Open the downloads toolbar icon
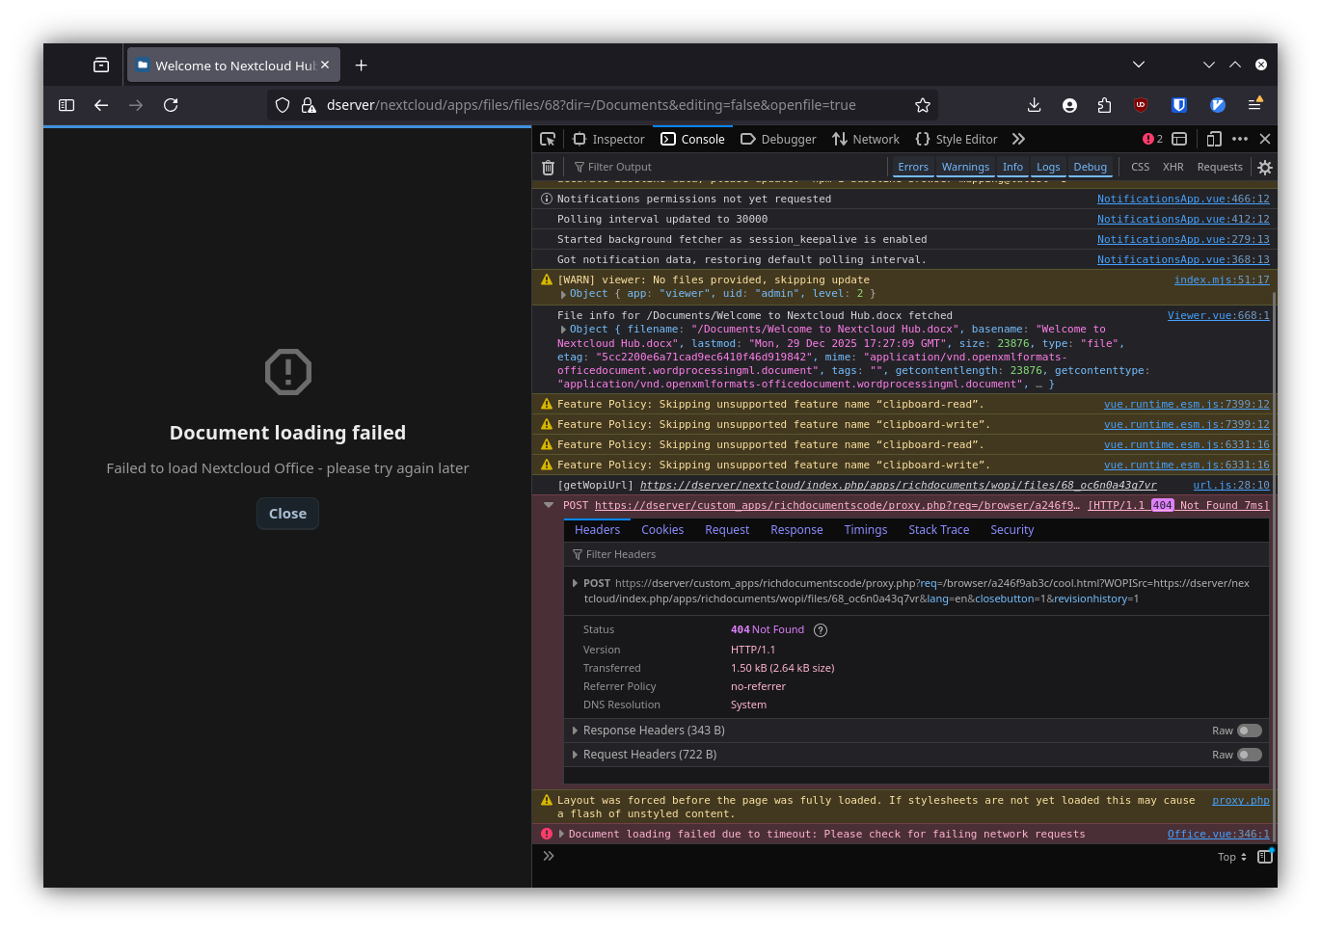 point(1034,105)
